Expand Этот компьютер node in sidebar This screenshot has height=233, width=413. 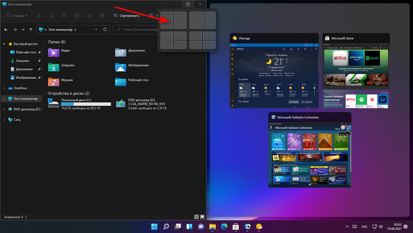point(4,99)
